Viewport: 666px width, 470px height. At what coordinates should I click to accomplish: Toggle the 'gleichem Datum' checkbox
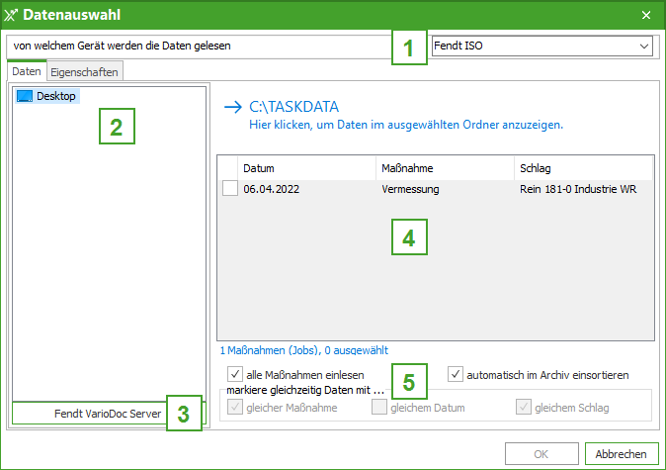[379, 407]
